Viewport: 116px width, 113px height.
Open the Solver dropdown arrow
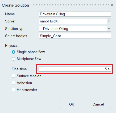(x=109, y=21)
